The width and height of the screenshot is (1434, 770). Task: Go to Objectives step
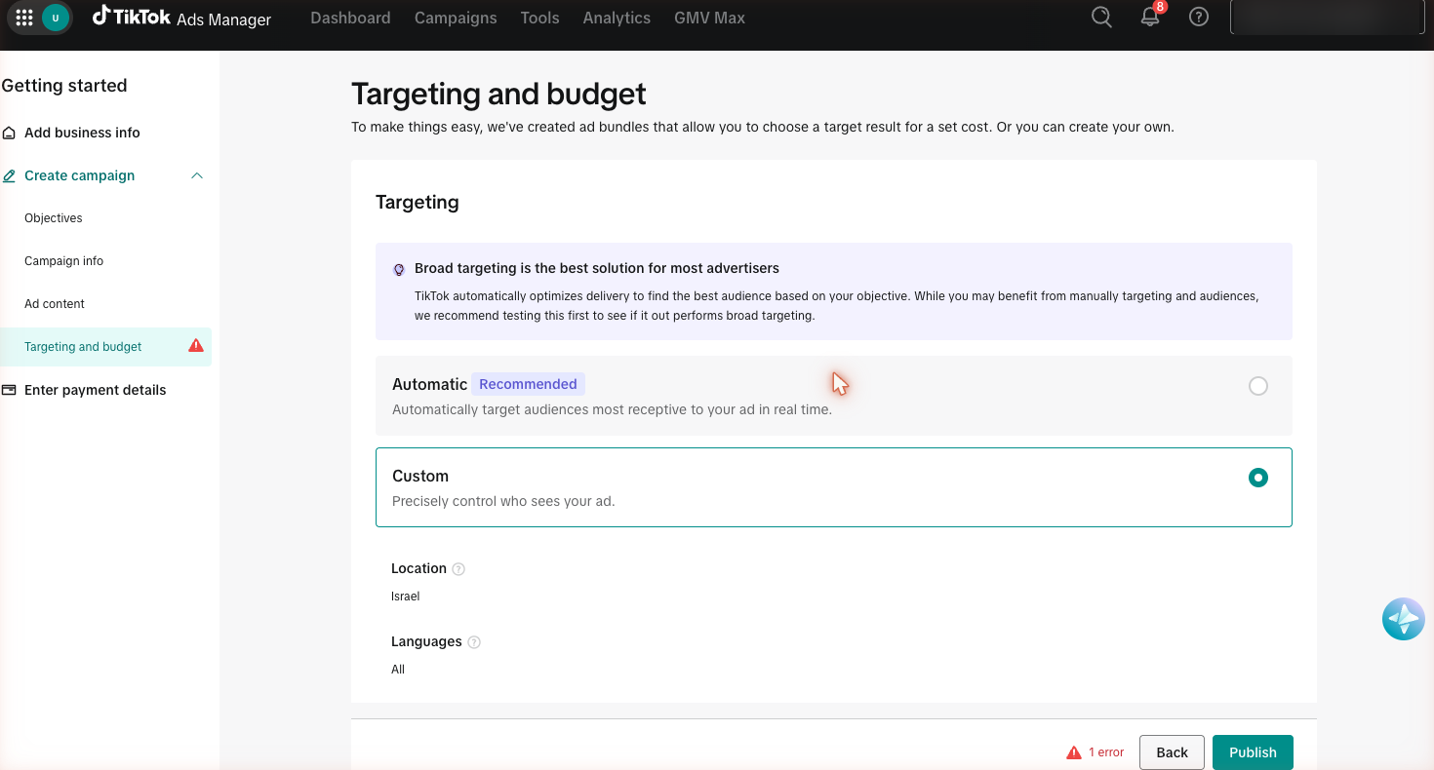click(54, 218)
